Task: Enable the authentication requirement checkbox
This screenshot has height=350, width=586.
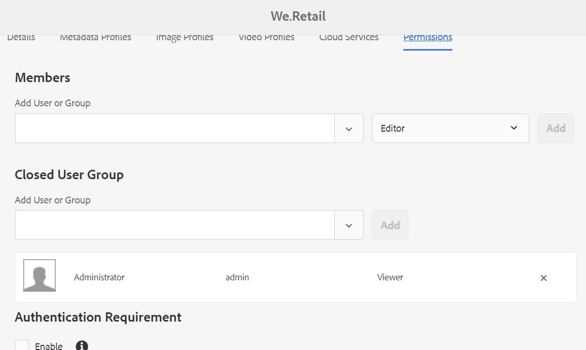Action: tap(22, 345)
